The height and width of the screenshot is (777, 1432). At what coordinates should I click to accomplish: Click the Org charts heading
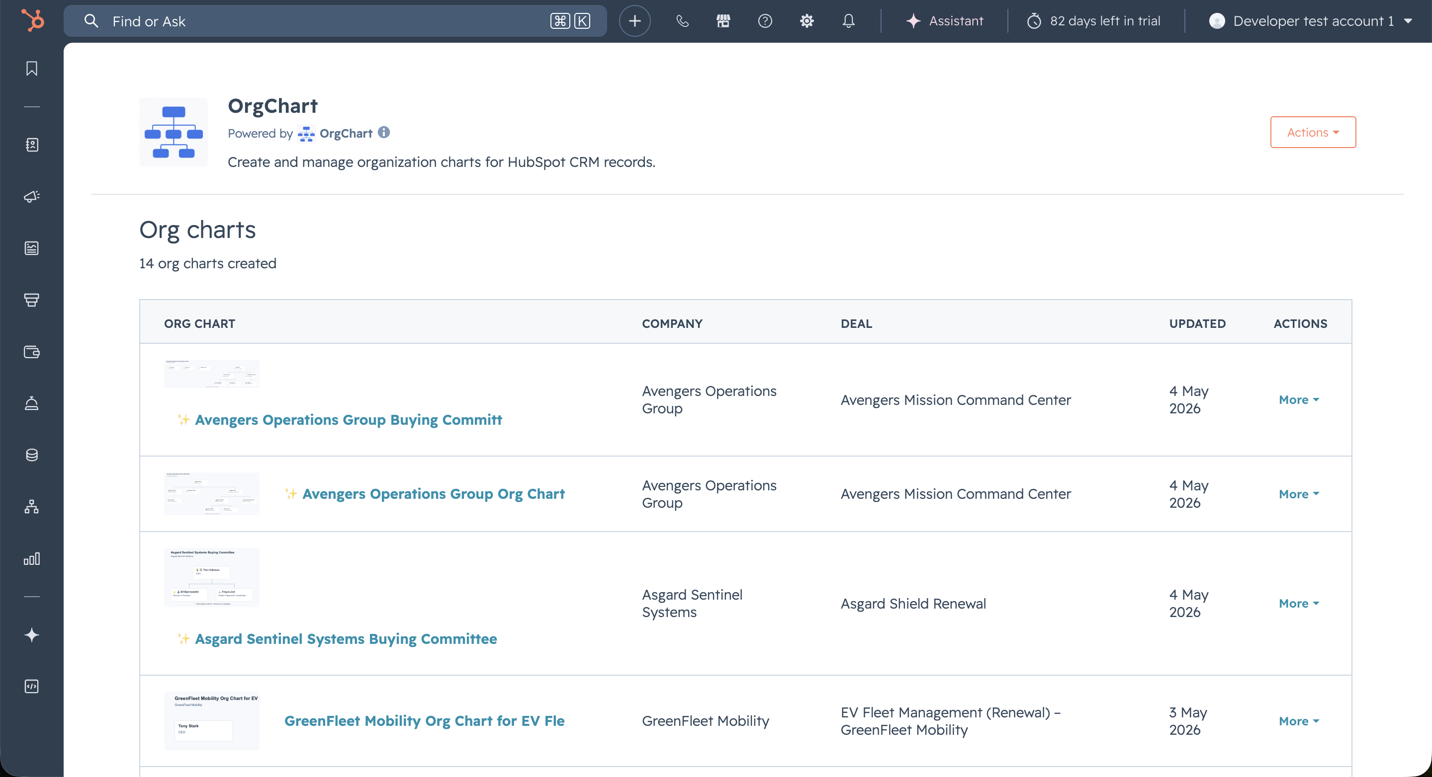(x=197, y=230)
